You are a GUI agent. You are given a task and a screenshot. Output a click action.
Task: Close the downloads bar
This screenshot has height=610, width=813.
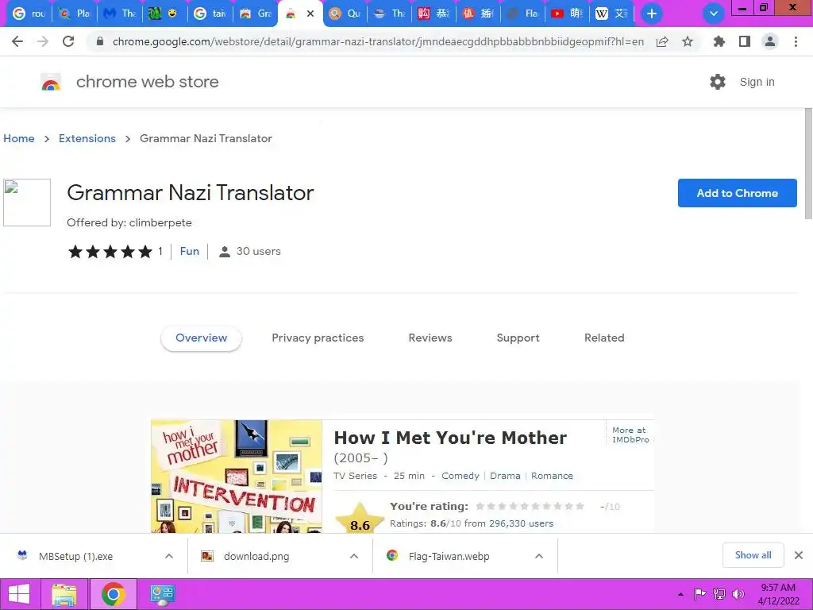pos(799,555)
